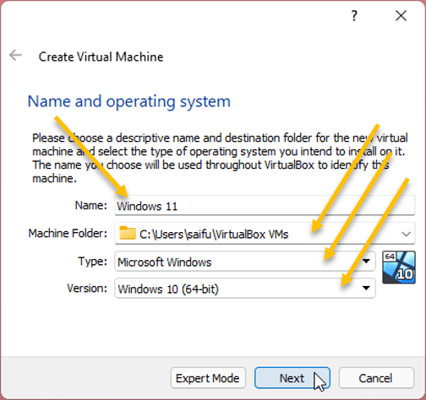426x400 pixels.
Task: Focus the Name field containing Windows 11
Action: point(265,206)
